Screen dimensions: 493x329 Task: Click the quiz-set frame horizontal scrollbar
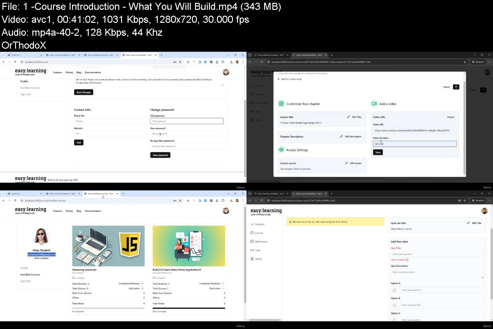pos(264,320)
